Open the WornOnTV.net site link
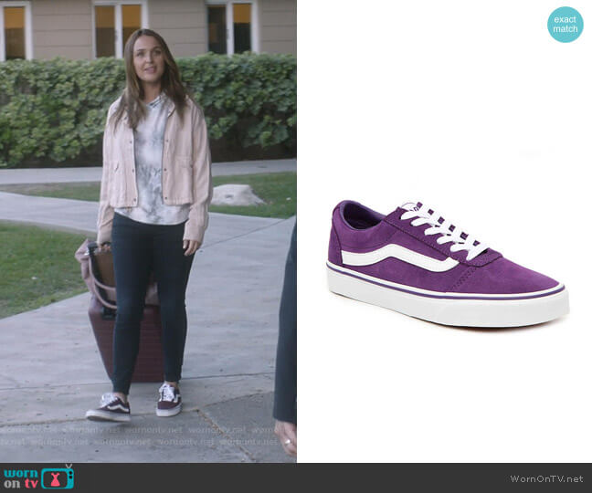592x493 pixels. click(x=546, y=478)
